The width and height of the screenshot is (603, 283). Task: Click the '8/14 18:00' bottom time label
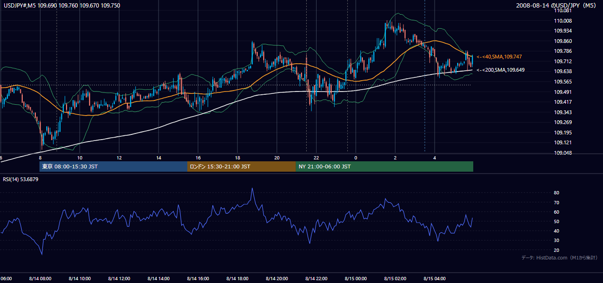(x=237, y=278)
